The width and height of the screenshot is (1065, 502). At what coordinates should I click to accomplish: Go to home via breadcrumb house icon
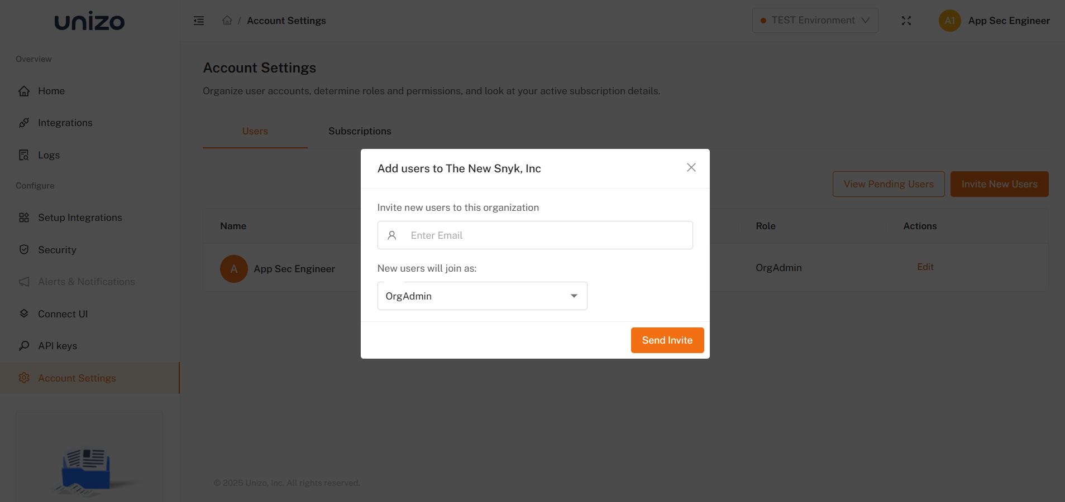pos(227,20)
